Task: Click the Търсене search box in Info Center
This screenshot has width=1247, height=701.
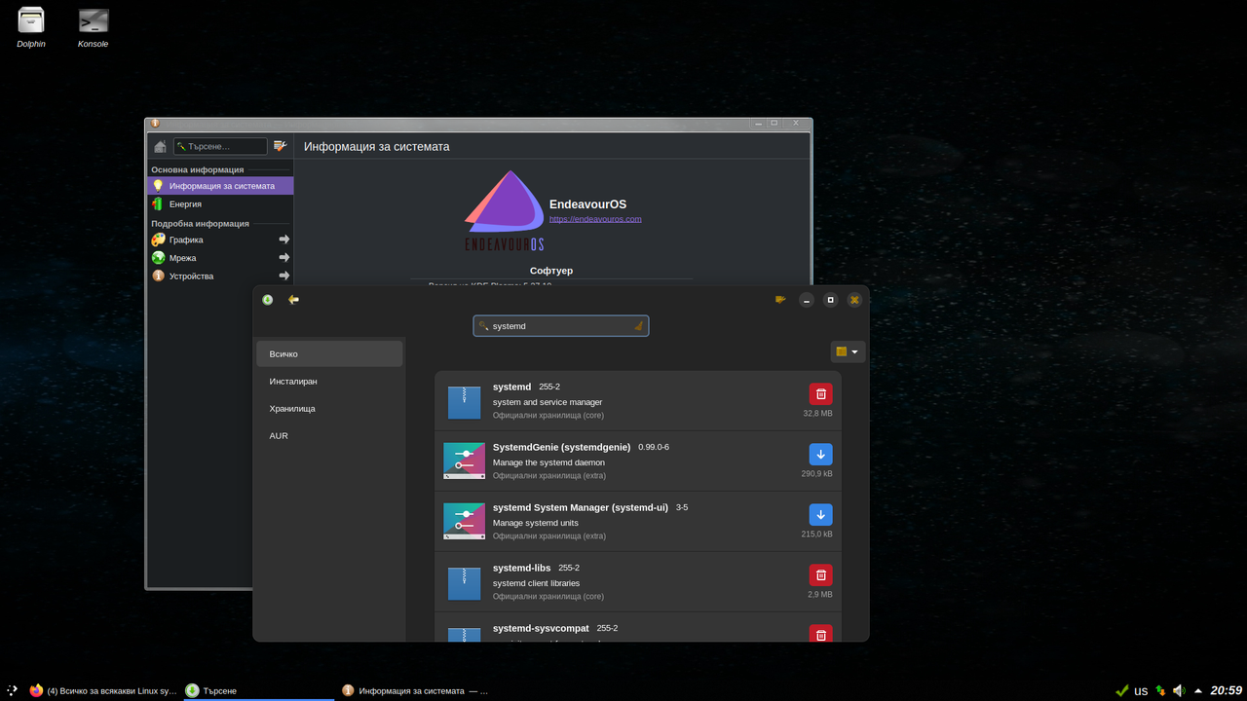Action: click(220, 146)
